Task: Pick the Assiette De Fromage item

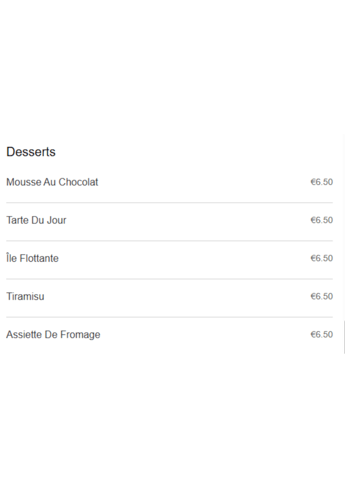Action: point(53,334)
